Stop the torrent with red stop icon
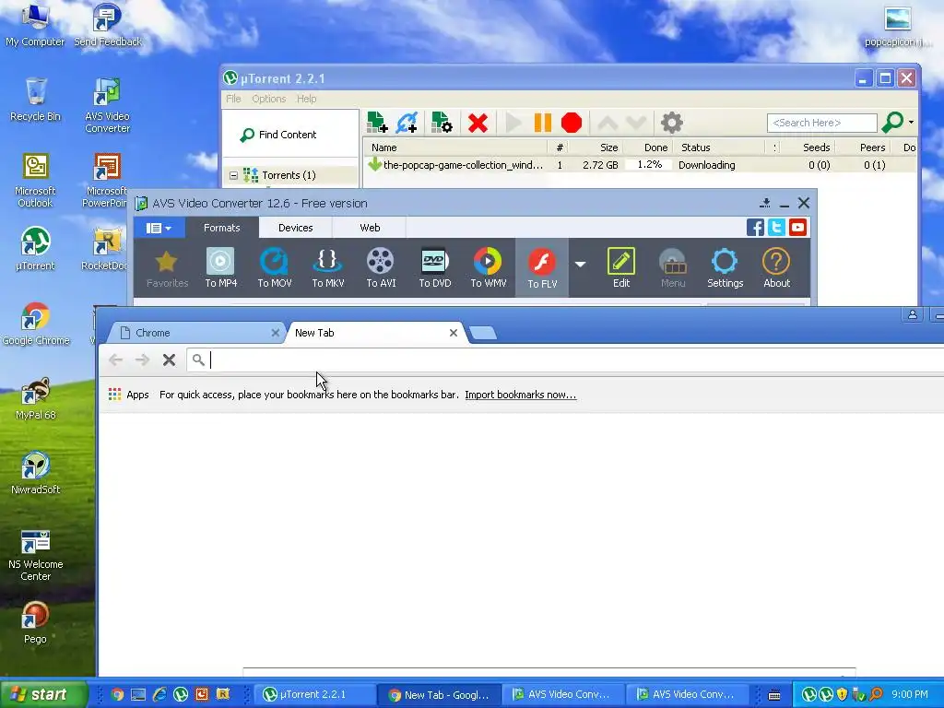This screenshot has width=944, height=708. (572, 123)
